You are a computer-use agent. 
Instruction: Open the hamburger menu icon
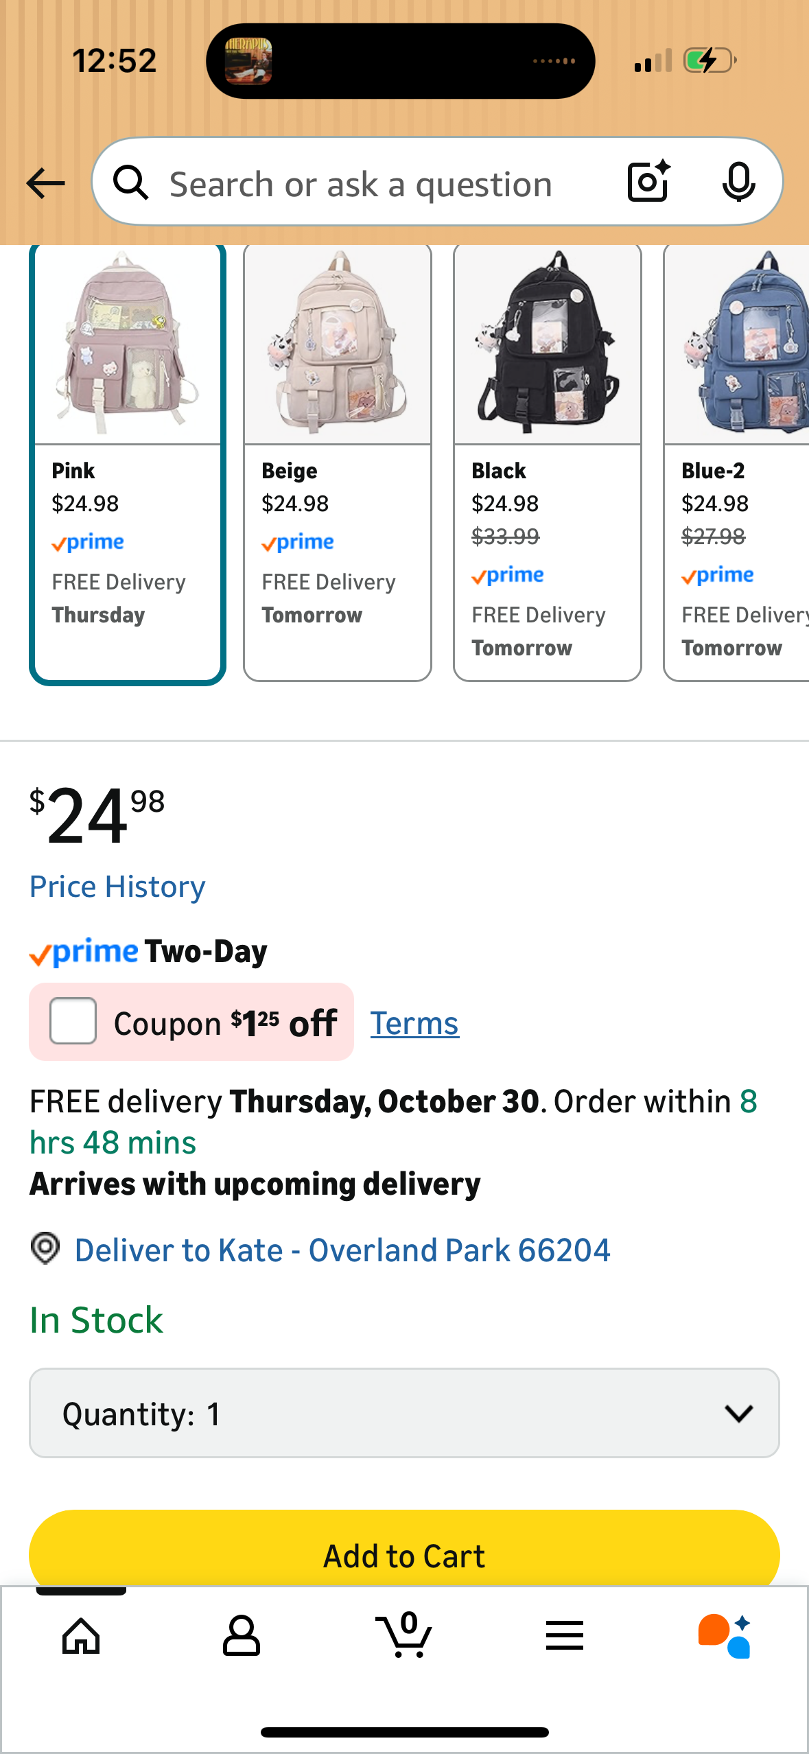[x=565, y=1636]
